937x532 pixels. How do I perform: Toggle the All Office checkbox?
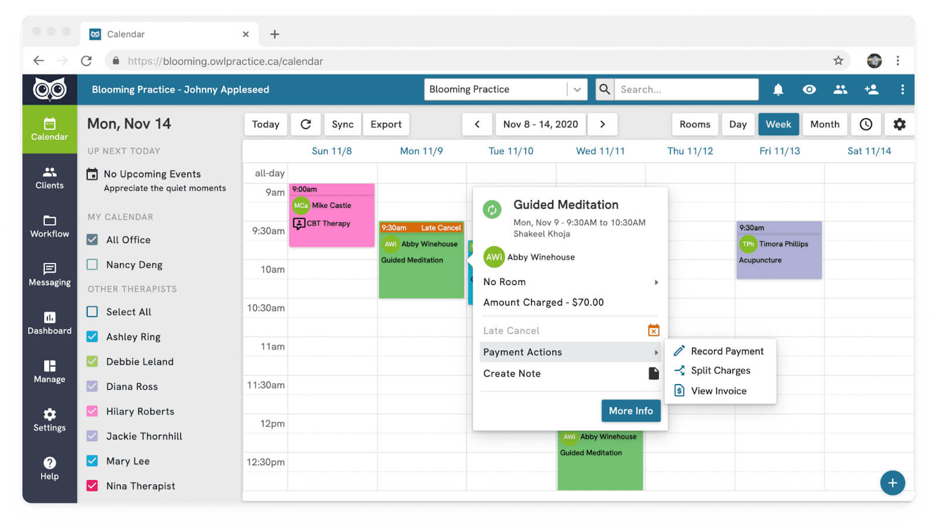[92, 239]
